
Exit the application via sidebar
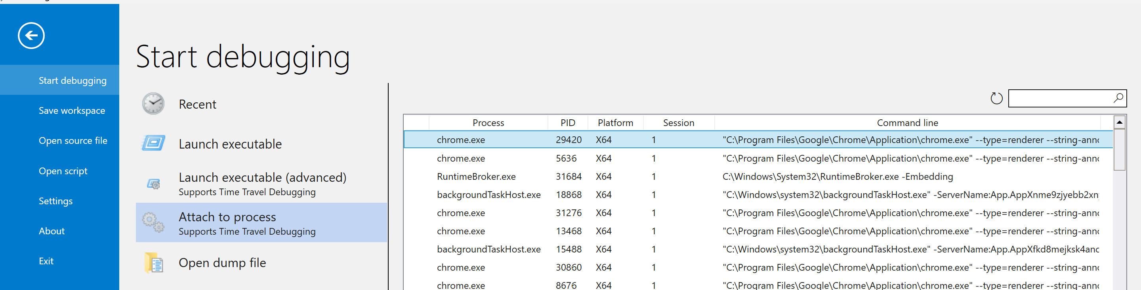tap(46, 261)
